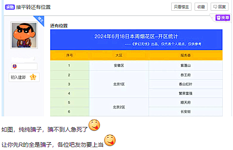Screen dimensions: 233x150
Task: Click the 服务器 column header in image
Action: (185, 55)
